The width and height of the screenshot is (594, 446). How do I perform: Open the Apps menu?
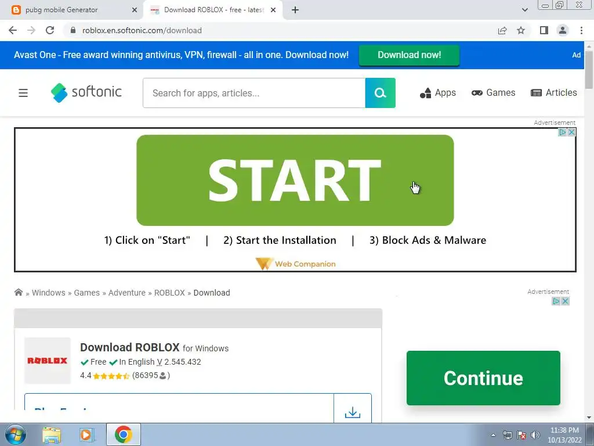coord(438,93)
